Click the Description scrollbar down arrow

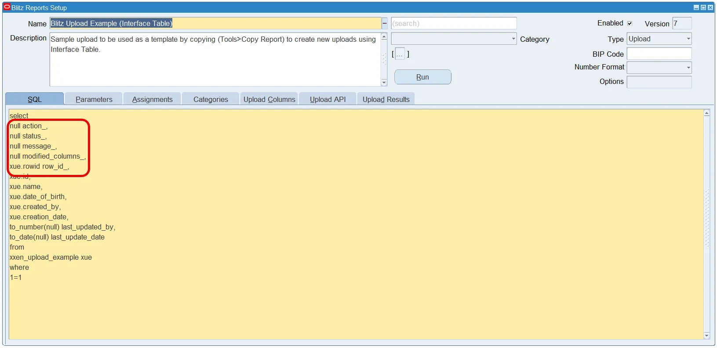coord(384,83)
